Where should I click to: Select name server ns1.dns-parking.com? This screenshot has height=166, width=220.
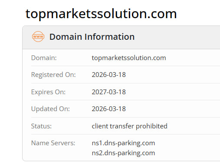pos(123,143)
